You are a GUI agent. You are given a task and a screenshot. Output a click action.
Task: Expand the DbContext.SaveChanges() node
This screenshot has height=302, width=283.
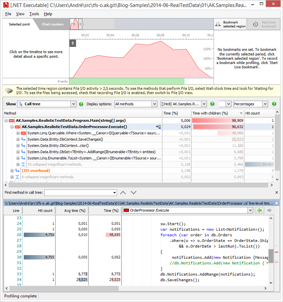point(18,139)
